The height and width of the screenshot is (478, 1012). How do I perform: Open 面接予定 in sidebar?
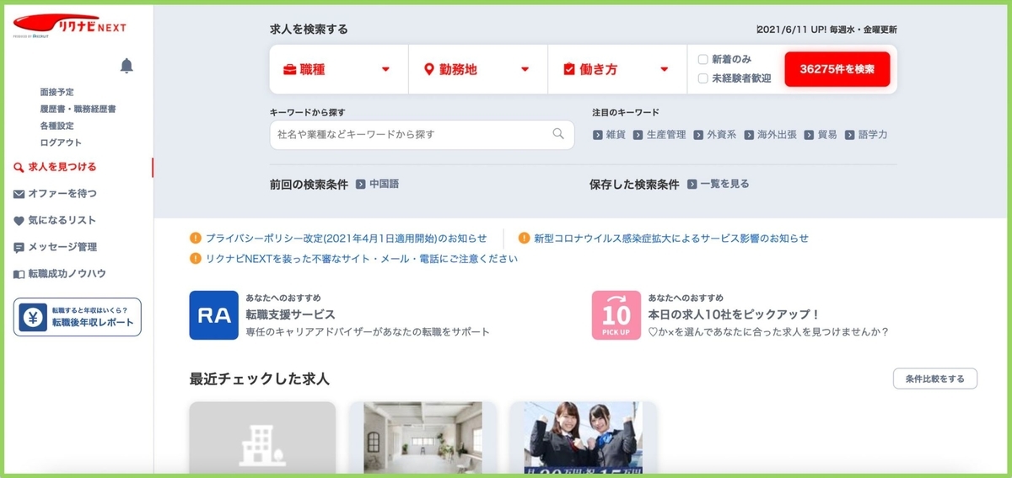[57, 92]
